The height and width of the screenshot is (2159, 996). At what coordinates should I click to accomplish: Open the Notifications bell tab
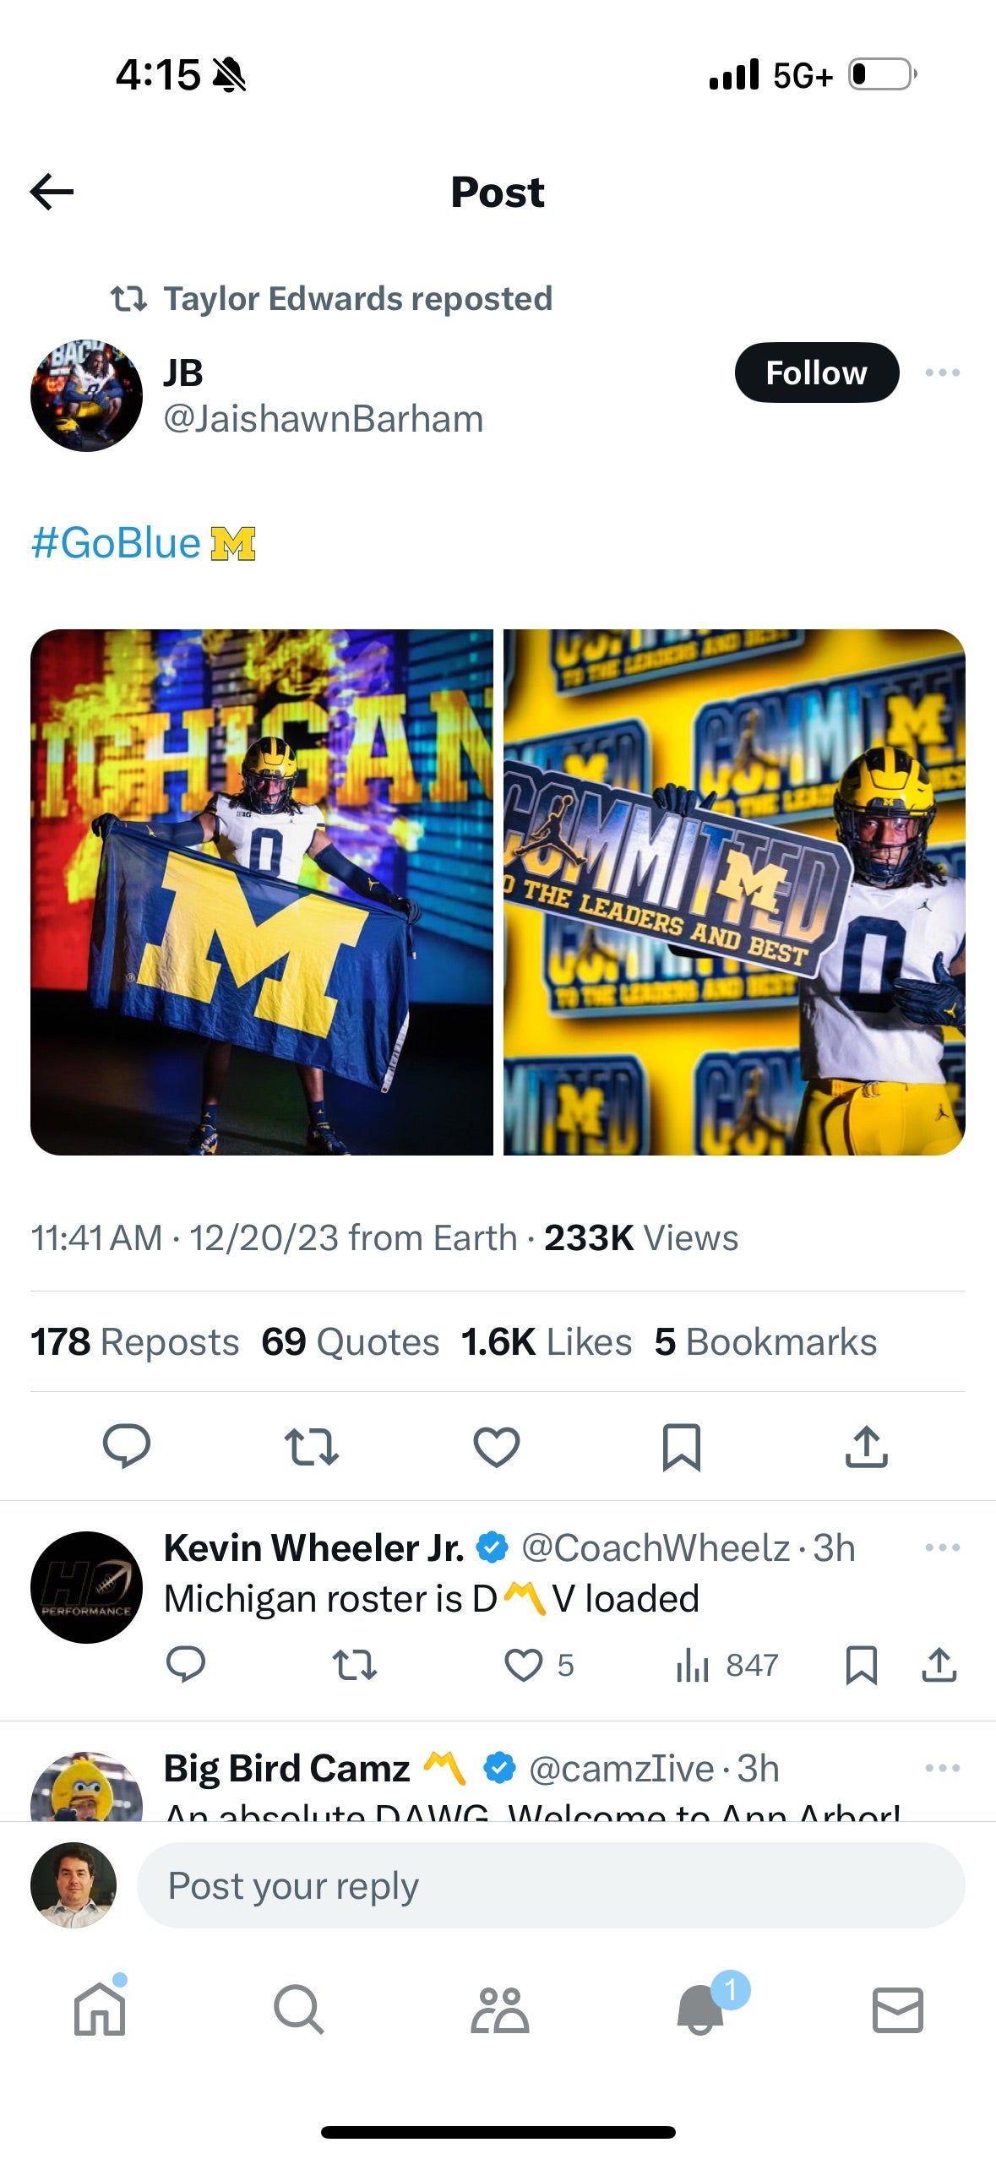click(700, 2009)
